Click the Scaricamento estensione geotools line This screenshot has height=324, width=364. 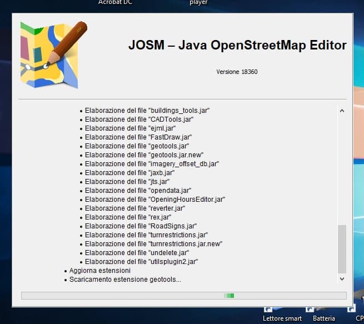125,279
